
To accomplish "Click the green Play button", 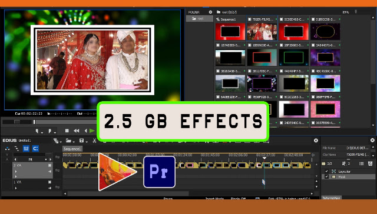I will (x=92, y=131).
